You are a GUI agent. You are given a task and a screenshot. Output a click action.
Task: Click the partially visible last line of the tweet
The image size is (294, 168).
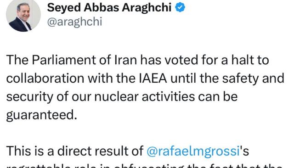[x=144, y=166]
